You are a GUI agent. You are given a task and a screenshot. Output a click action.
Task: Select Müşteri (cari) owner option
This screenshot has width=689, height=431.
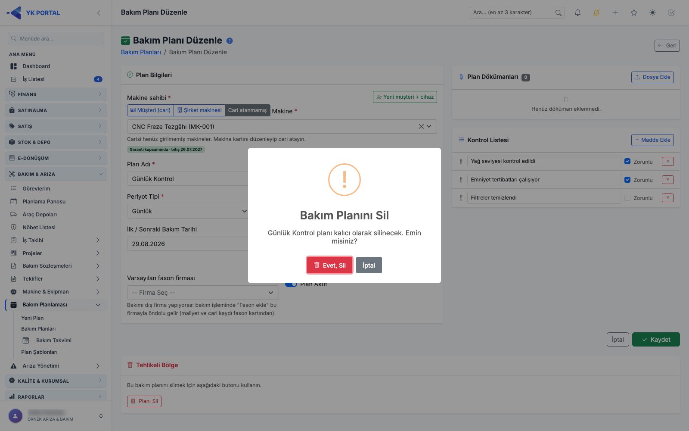150,110
